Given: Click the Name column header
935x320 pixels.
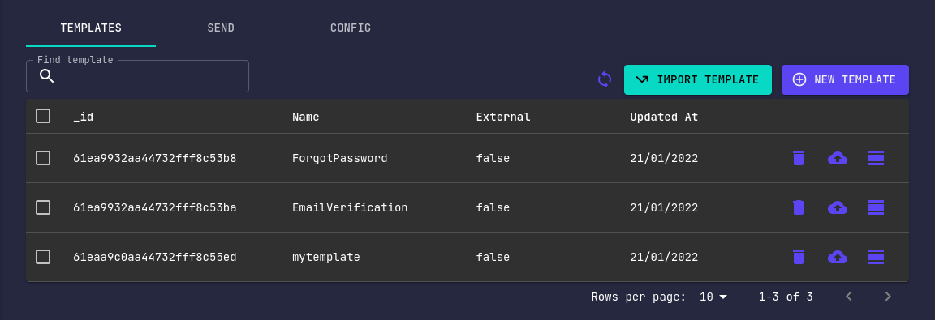Looking at the screenshot, I should coord(305,117).
